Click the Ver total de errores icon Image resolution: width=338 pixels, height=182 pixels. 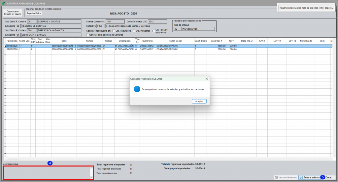pos(276,177)
